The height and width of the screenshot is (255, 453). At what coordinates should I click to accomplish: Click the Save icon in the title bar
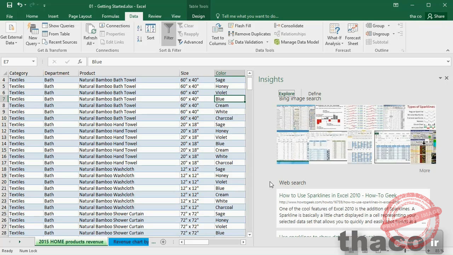[10, 5]
